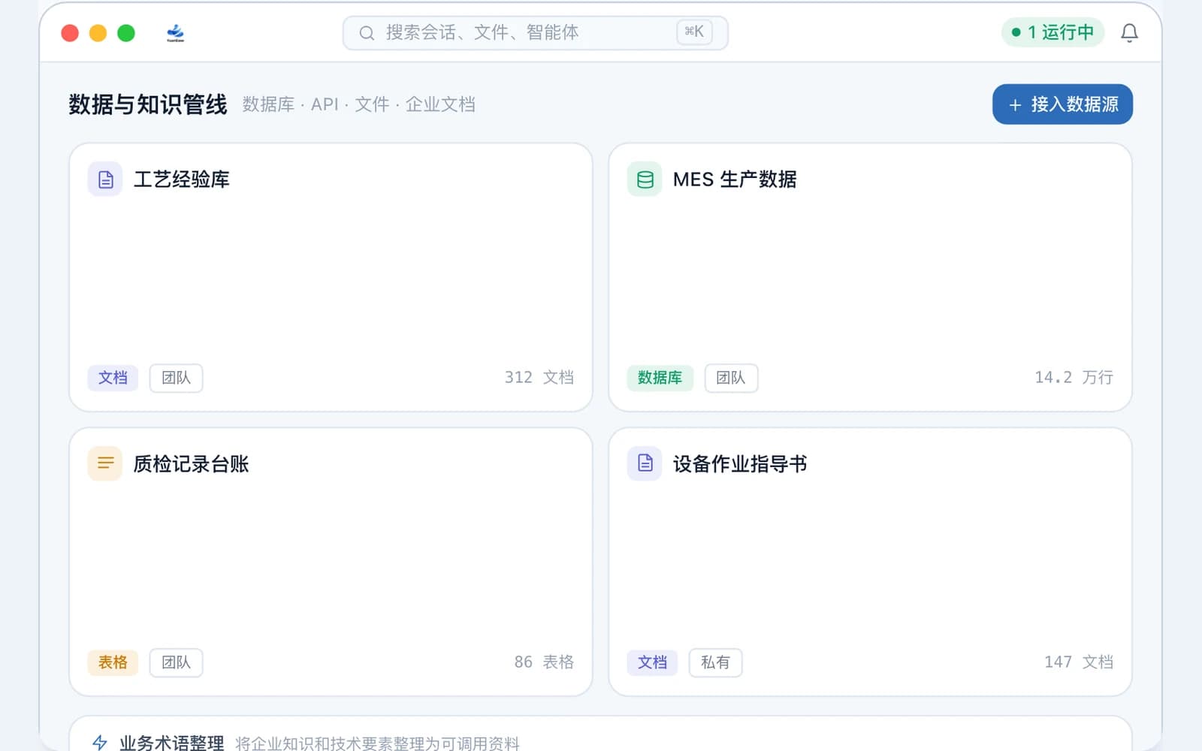Click the green fullscreen window button

[126, 33]
